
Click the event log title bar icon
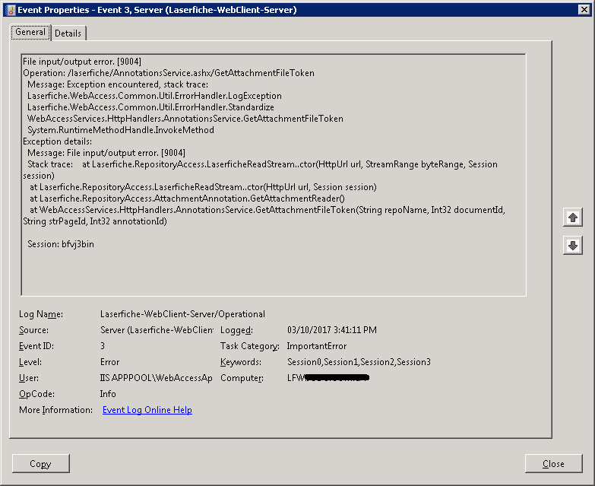11,10
